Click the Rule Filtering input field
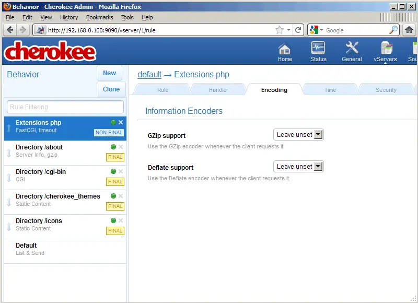418x303 pixels. pyautogui.click(x=65, y=107)
